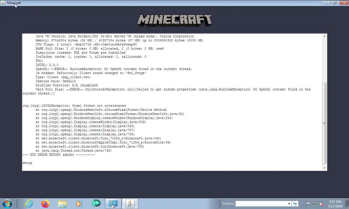This screenshot has height=209, width=349.
Task: Select the Java Minecraft taskbar button
Action: point(130,204)
